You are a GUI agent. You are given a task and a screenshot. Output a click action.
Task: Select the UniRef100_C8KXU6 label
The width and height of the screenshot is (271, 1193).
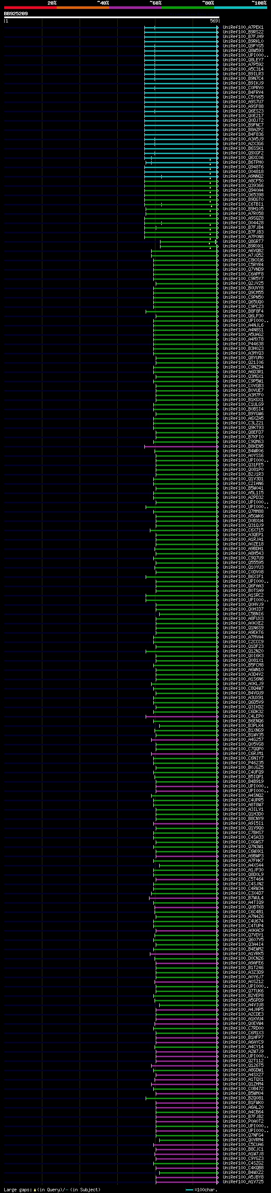coord(243,260)
